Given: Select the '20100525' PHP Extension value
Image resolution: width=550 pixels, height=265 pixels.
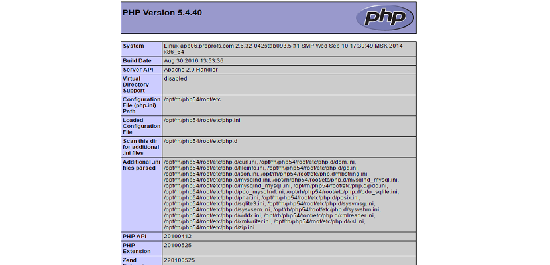Looking at the screenshot, I should coord(178,245).
